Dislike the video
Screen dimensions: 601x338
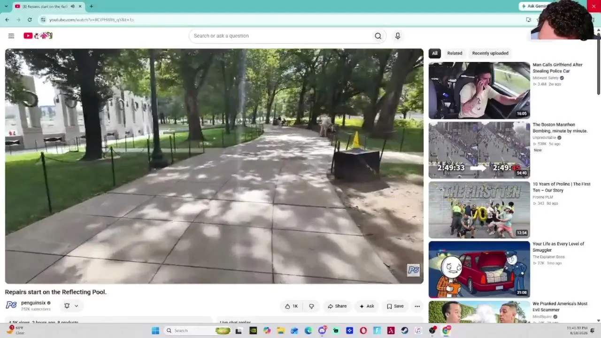(311, 306)
